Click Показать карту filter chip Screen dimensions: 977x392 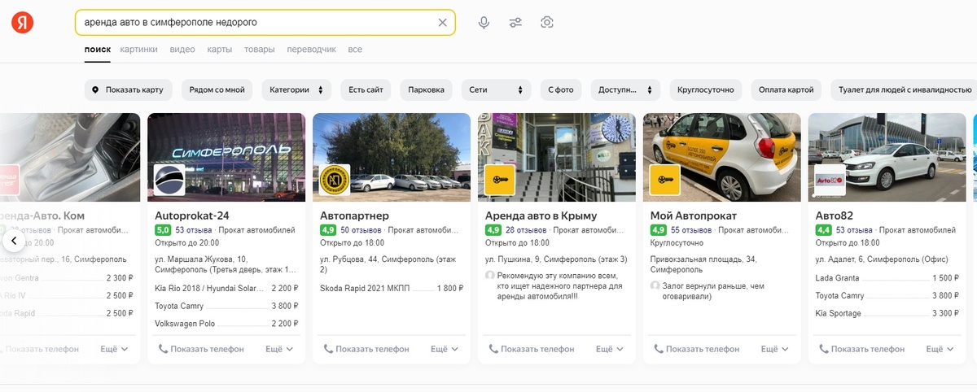point(128,89)
